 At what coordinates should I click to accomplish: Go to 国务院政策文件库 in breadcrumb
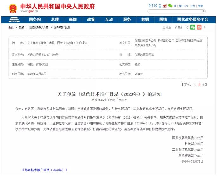39,28
